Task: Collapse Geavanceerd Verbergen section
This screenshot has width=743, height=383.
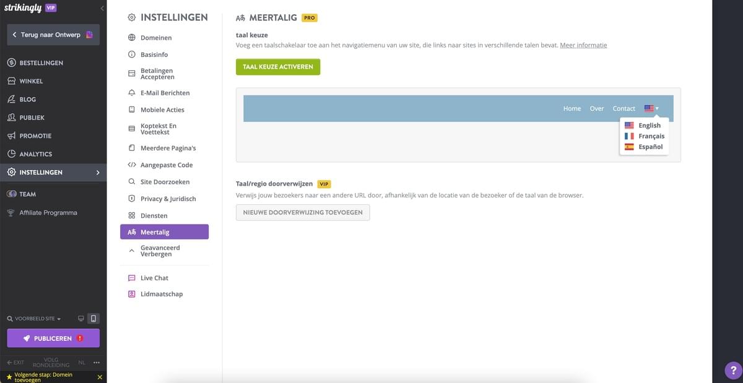Action: (131, 250)
